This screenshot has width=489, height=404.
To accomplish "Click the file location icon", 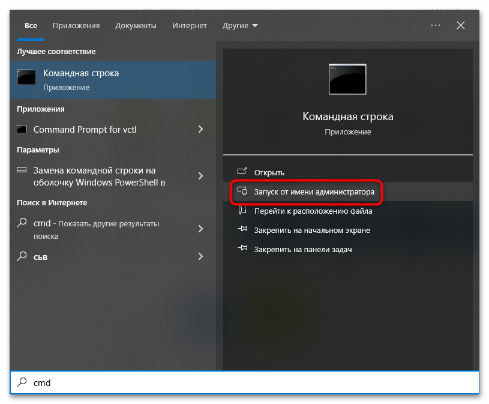I will pos(242,210).
